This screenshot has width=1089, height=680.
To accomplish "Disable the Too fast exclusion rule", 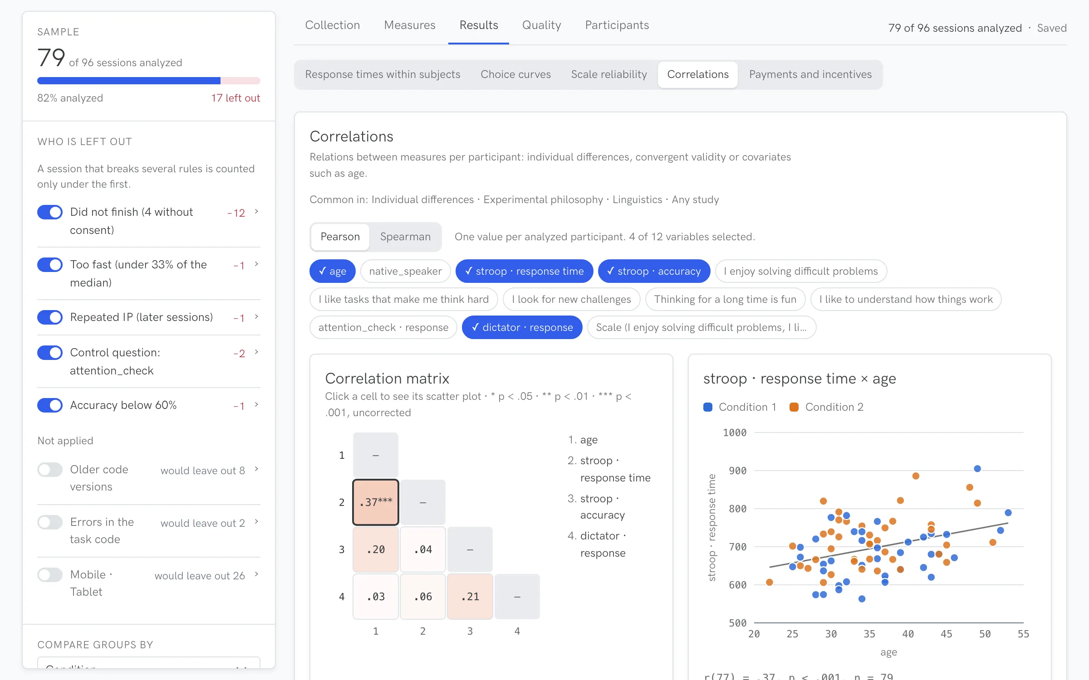I will click(x=50, y=265).
